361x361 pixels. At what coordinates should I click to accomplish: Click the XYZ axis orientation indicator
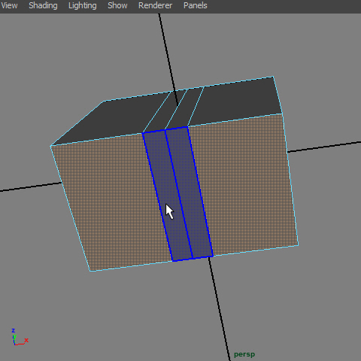pyautogui.click(x=20, y=337)
